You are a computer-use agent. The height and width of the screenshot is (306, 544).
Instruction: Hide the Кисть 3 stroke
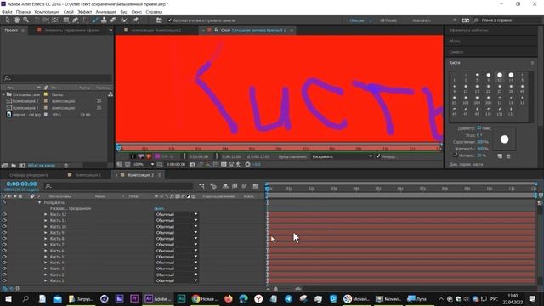point(4,269)
